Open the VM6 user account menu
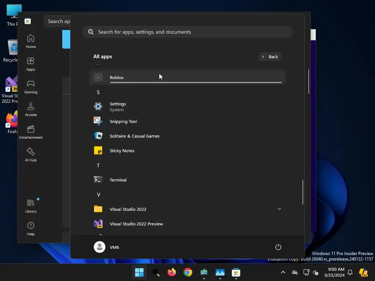The height and width of the screenshot is (281, 375). (x=107, y=247)
